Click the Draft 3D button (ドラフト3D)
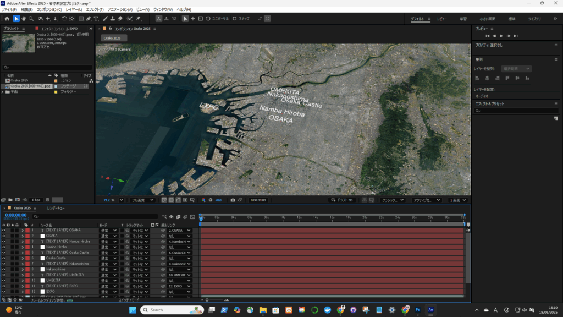 [341, 200]
